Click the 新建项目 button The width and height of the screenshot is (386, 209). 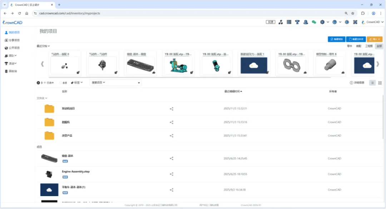pyautogui.click(x=336, y=39)
